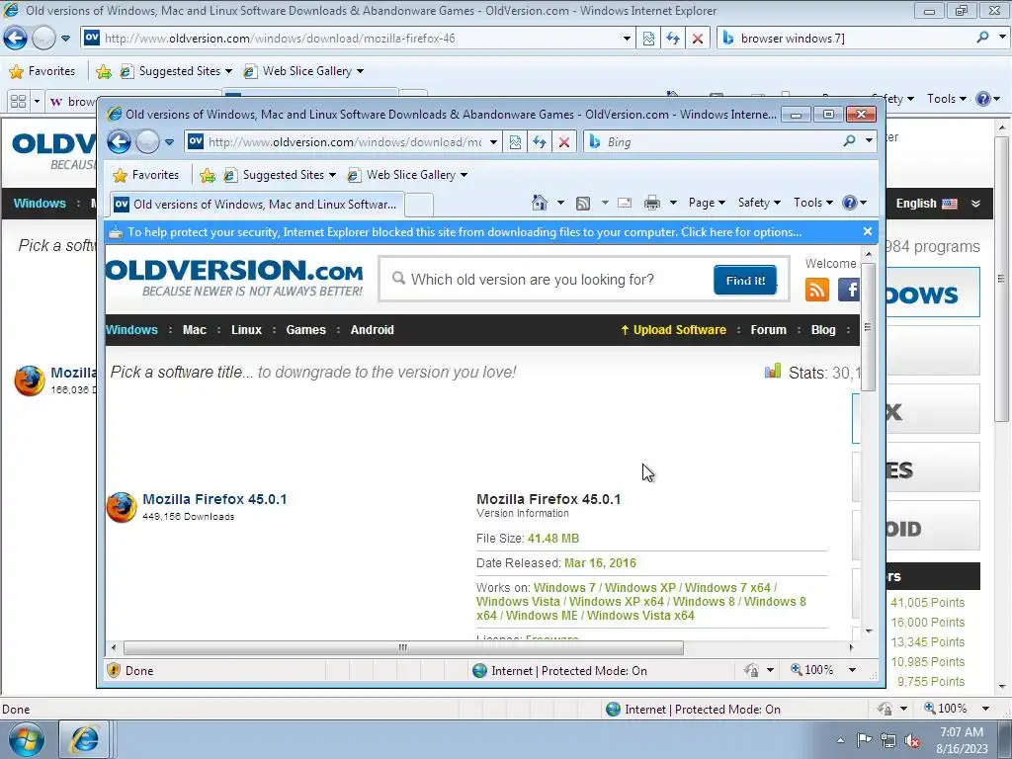Select Linux in site navigation

pos(246,330)
